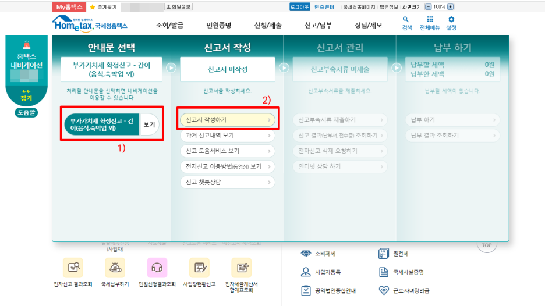Image resolution: width=545 pixels, height=306 pixels.
Task: Click the 홈택스 내비게이션 siren icon
Action: pos(26,45)
